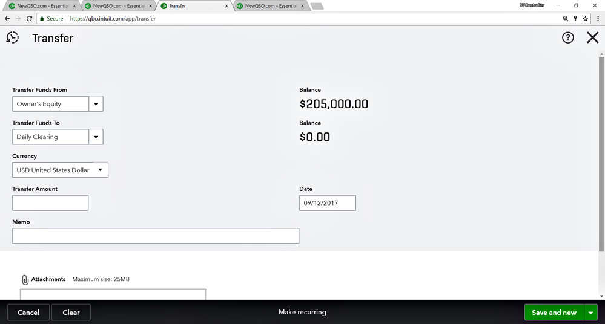
Task: Open the help question mark icon
Action: [x=567, y=38]
